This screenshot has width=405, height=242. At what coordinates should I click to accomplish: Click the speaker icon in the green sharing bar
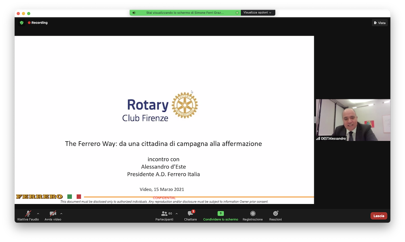[x=134, y=13]
